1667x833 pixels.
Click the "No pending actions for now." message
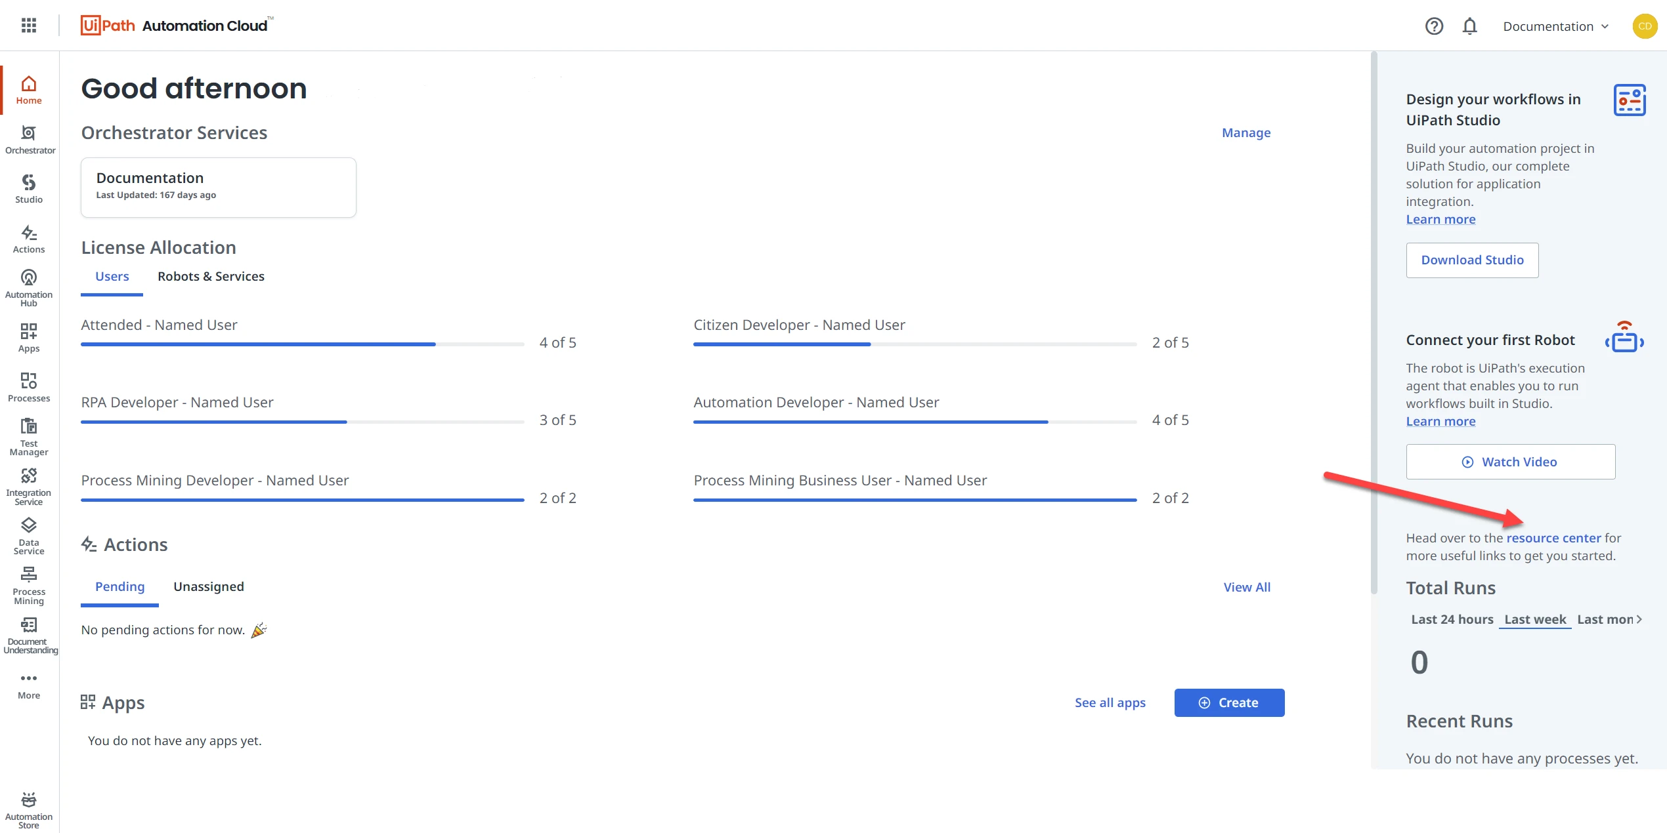click(x=163, y=630)
